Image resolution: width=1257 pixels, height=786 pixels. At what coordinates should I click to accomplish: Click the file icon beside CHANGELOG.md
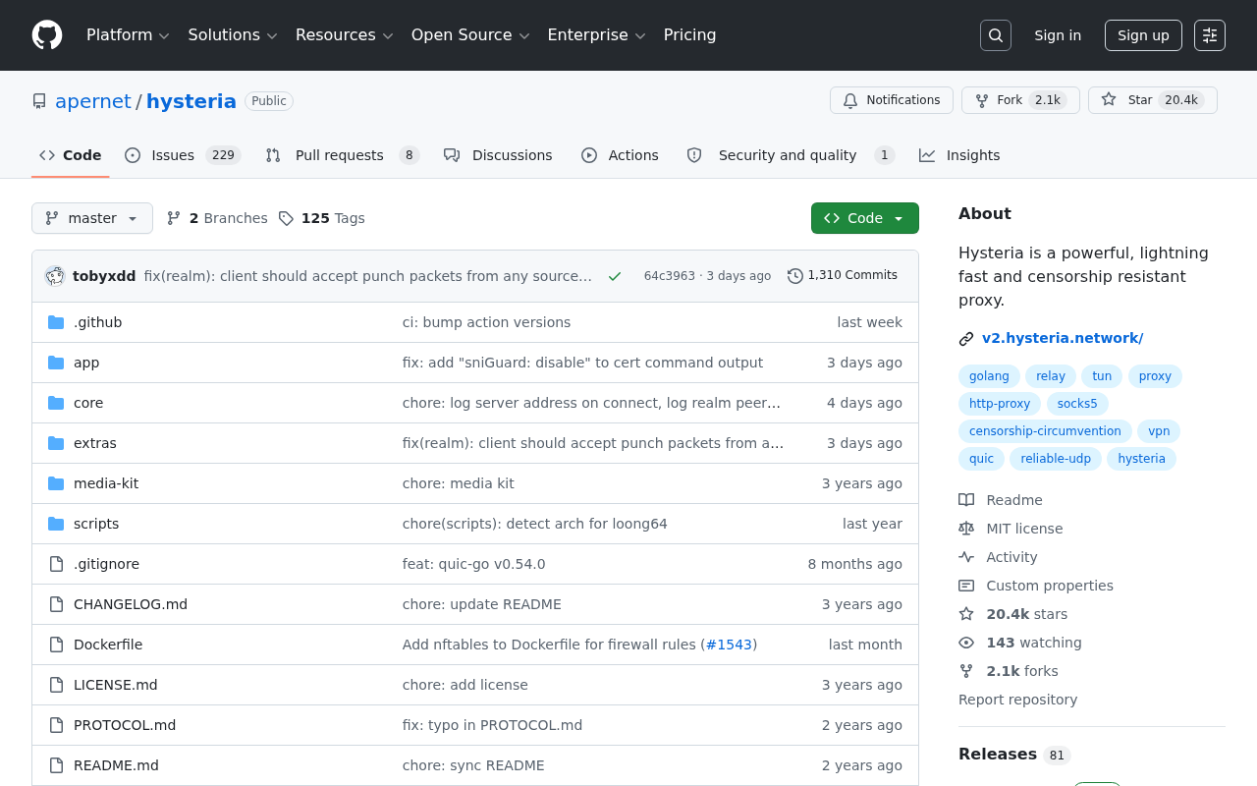coord(56,604)
